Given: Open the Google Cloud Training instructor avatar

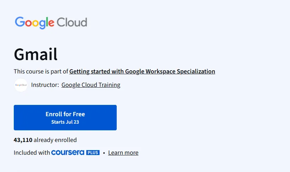Looking at the screenshot, I should click(x=21, y=85).
